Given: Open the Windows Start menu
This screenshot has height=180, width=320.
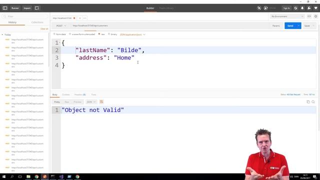Looking at the screenshot, I should pyautogui.click(x=3, y=176).
